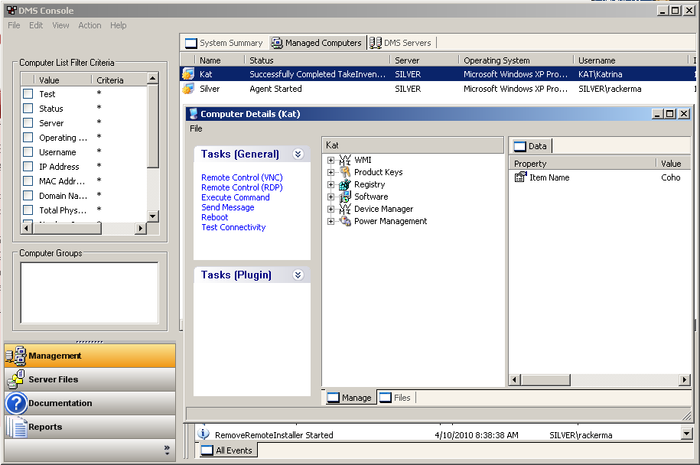Image resolution: width=700 pixels, height=465 pixels.
Task: Check the Operating System filter checkbox
Action: [28, 138]
